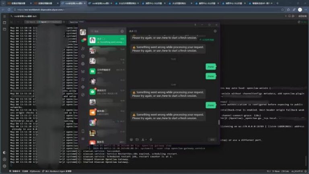309x174 pixels.
Task: Open the browser profile avatar
Action: click(300, 10)
